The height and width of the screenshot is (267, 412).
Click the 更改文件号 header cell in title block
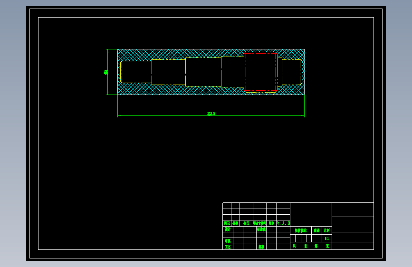[259, 223]
